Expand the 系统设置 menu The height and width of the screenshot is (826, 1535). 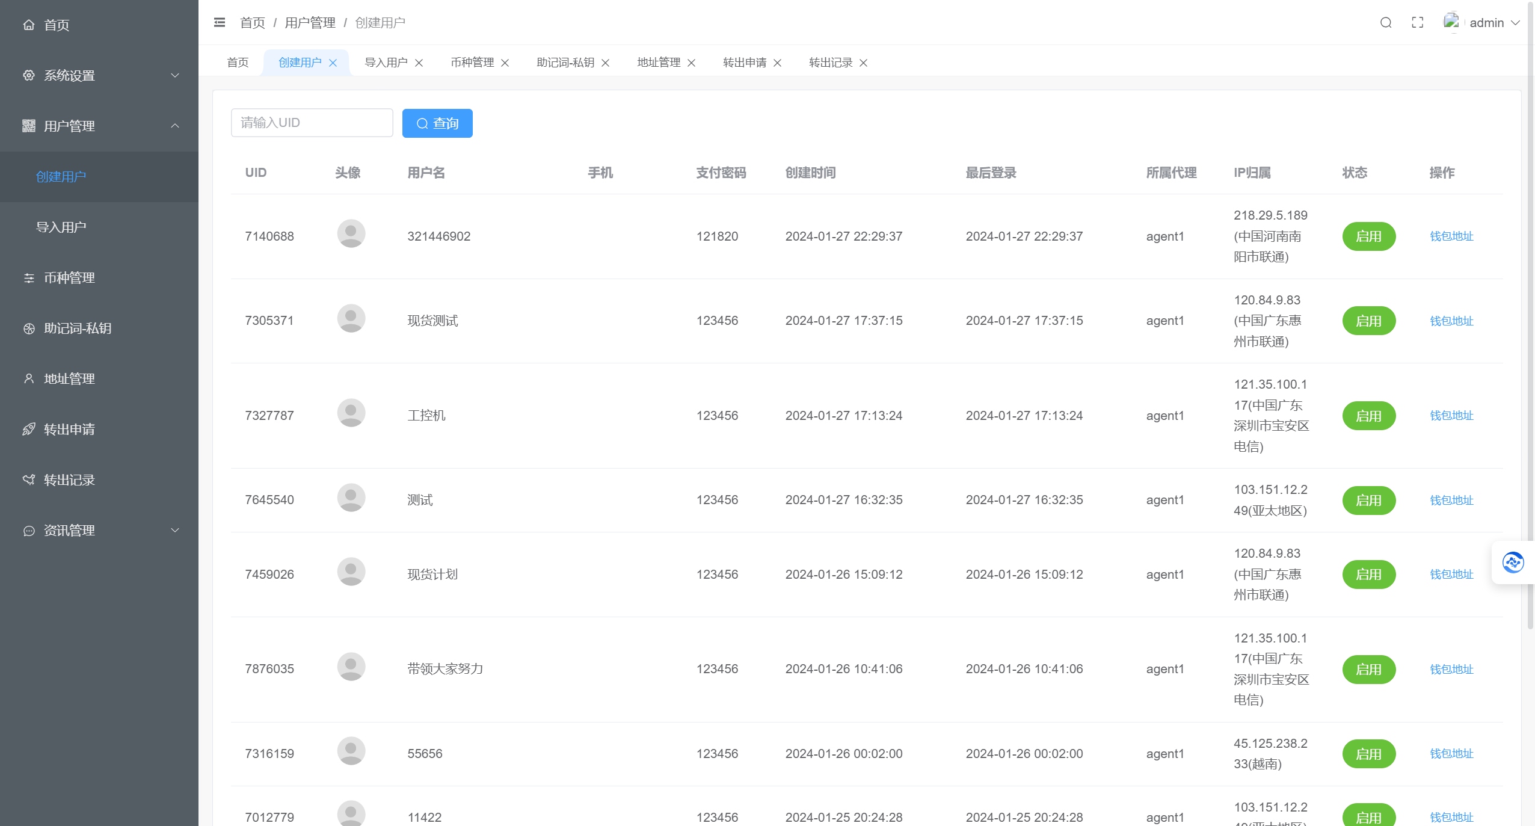coord(69,76)
